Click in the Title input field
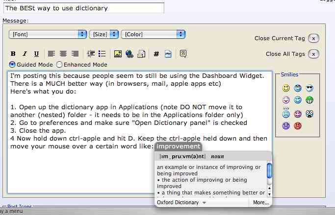The image size is (335, 215). (84, 8)
